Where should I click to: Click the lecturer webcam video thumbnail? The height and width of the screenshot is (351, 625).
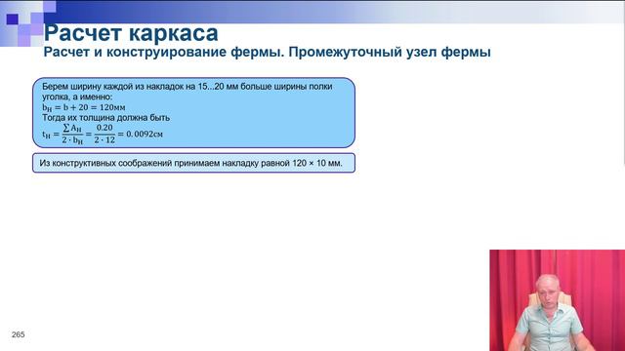point(557,300)
